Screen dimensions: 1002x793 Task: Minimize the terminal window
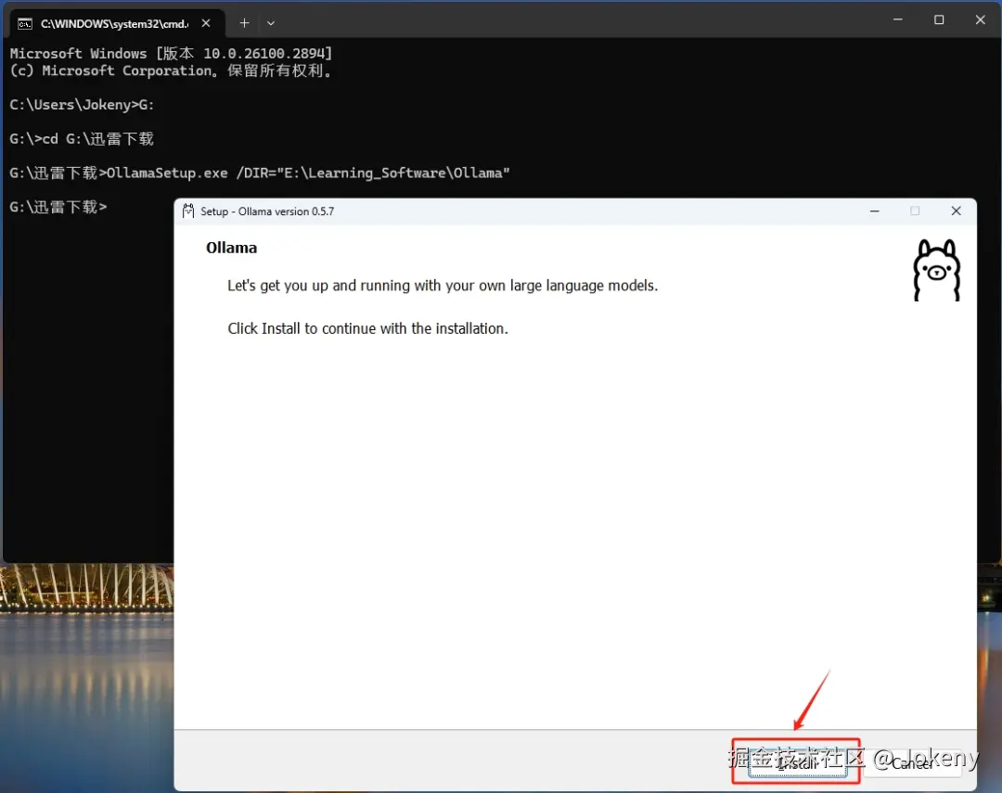(898, 19)
